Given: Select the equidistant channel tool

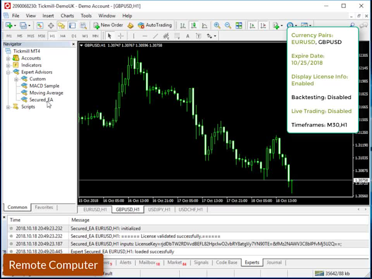Looking at the screenshot, I should pyautogui.click(x=166, y=36).
